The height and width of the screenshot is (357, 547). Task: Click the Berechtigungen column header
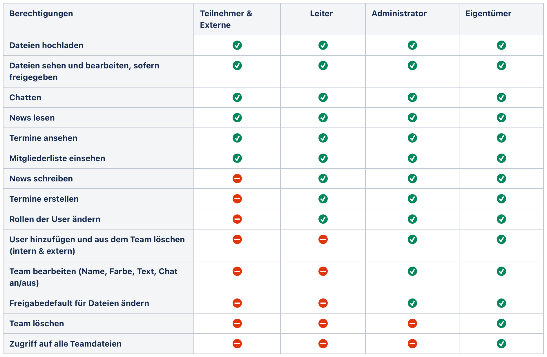point(41,14)
